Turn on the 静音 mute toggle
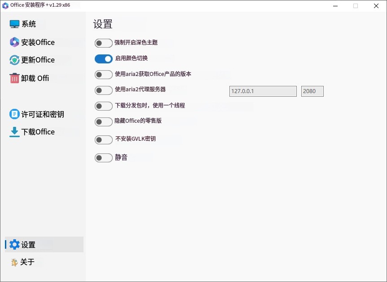 (x=103, y=157)
